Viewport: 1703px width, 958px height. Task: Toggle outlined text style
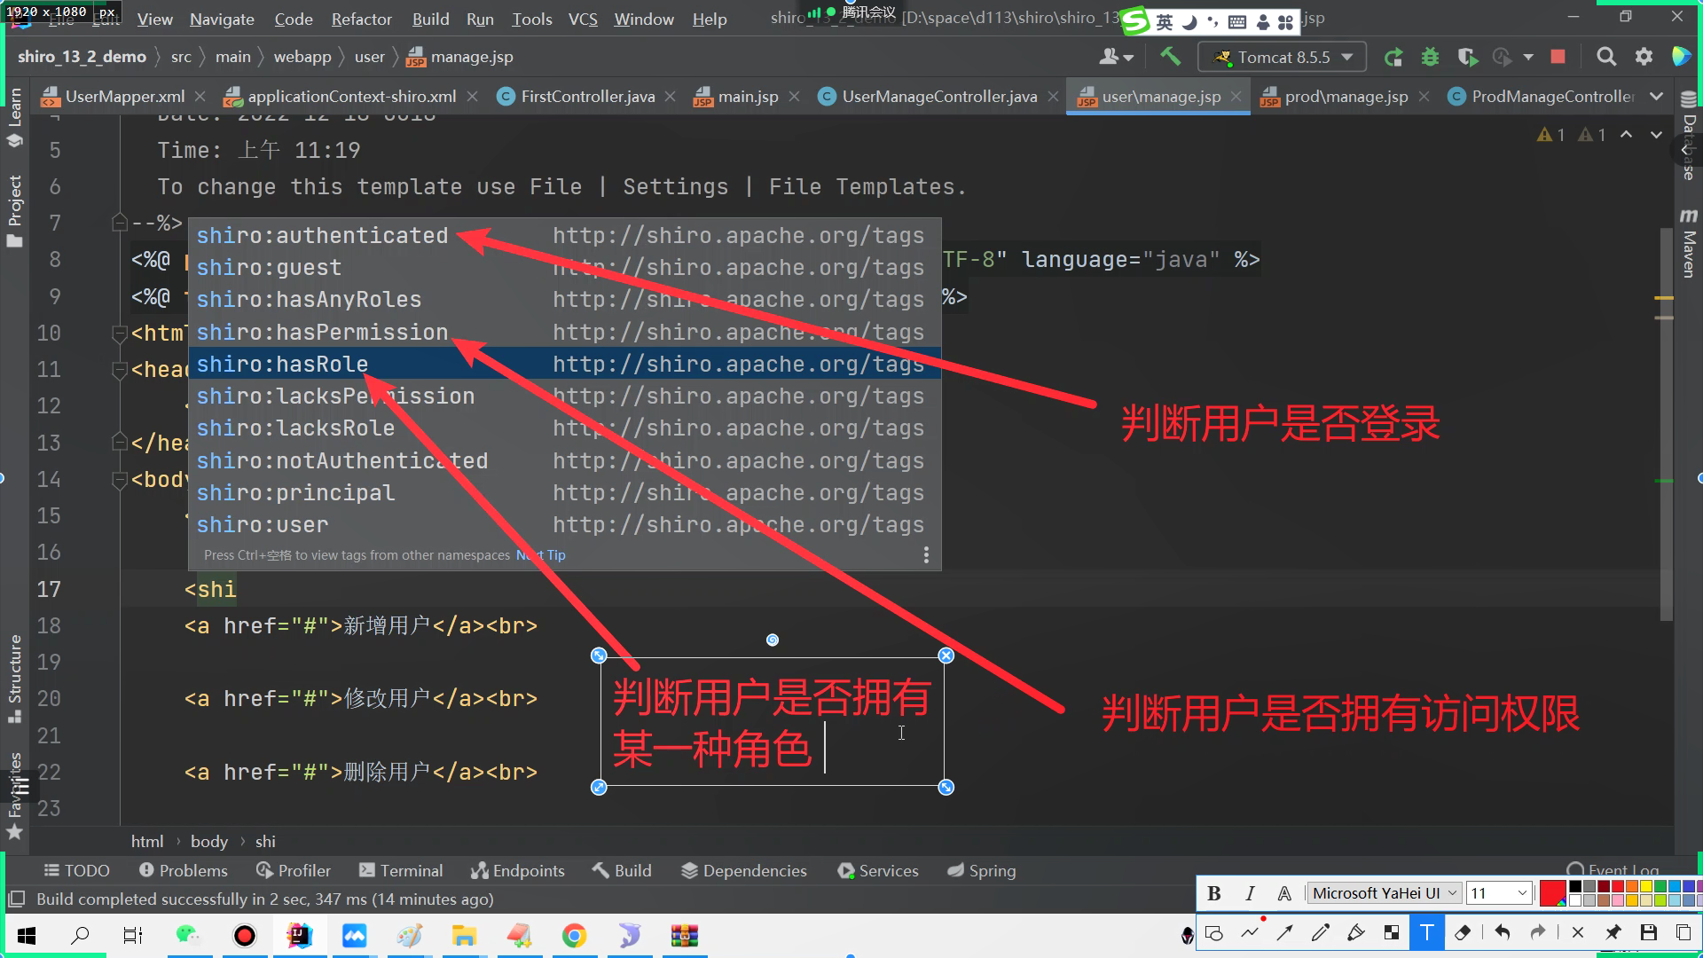1283,893
